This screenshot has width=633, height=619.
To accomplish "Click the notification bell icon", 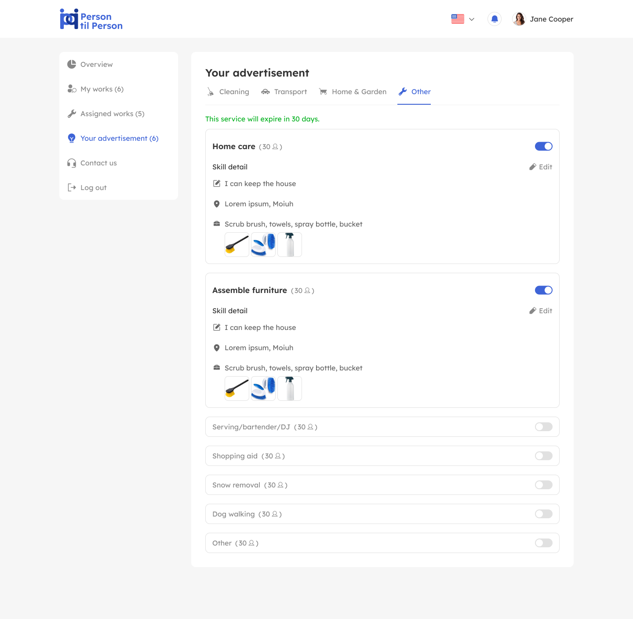I will (x=495, y=19).
